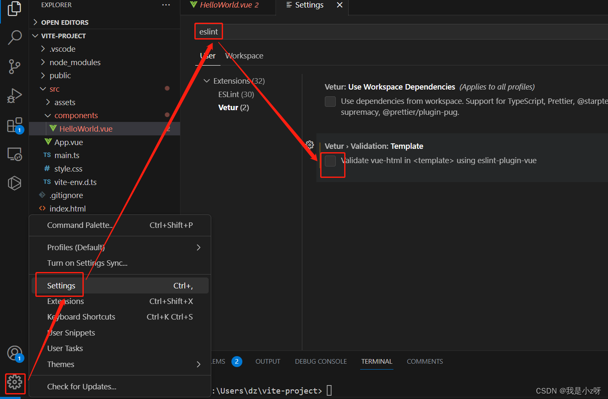Open style.css file
The height and width of the screenshot is (399, 608).
104,169
